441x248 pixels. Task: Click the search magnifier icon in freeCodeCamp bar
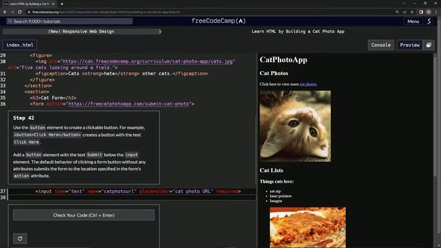pyautogui.click(x=10, y=21)
